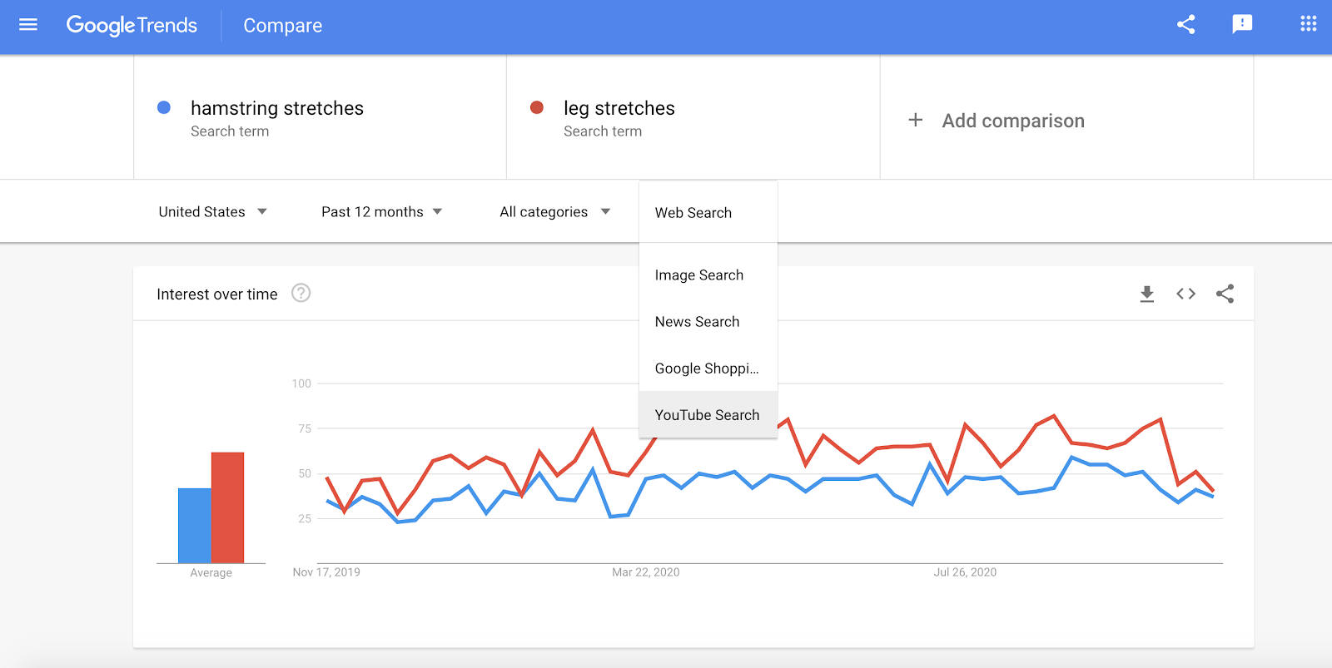Expand the All categories dropdown
Screen dimensions: 1332x668
[x=554, y=212]
